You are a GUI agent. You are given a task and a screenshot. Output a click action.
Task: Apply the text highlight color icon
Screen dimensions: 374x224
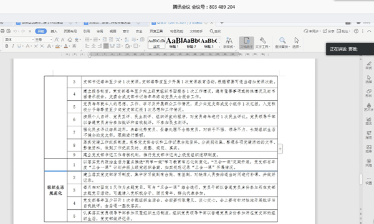[x=57, y=46]
